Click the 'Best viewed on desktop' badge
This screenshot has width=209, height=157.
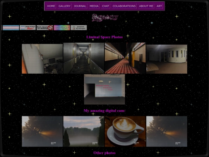tap(45, 28)
